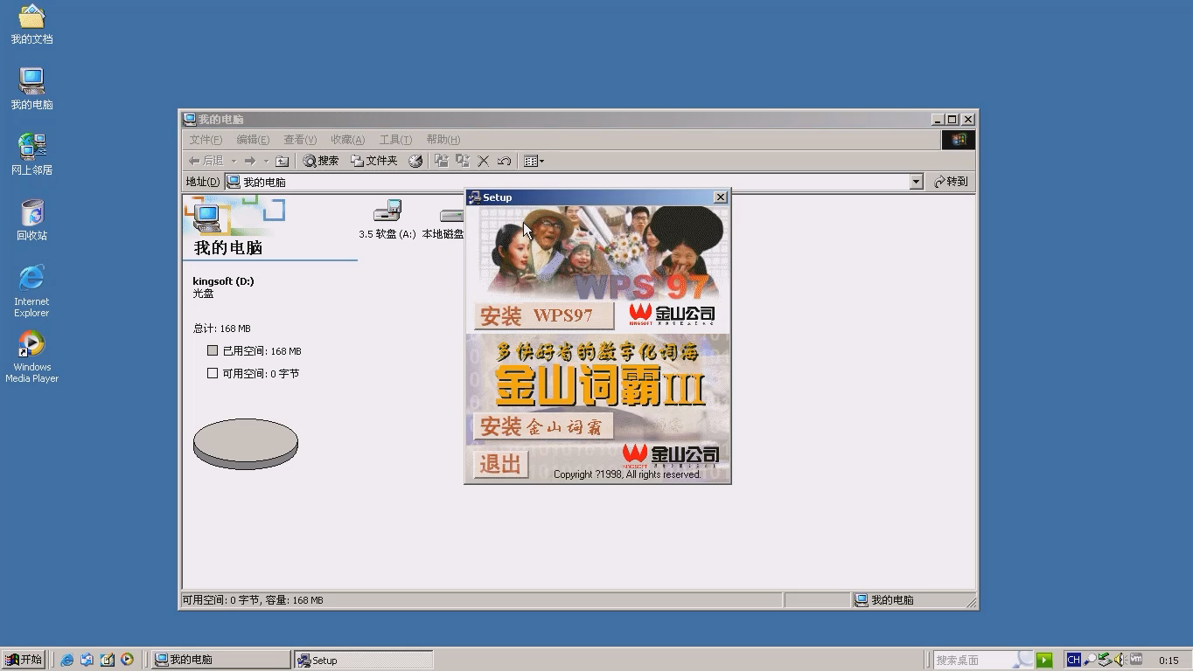Click the 安装 金山词霸 install button
The width and height of the screenshot is (1193, 671).
pos(543,426)
